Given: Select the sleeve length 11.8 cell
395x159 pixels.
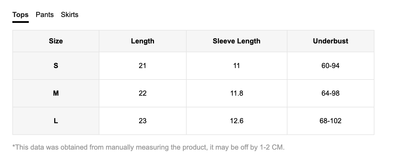Looking at the screenshot, I should [x=237, y=93].
